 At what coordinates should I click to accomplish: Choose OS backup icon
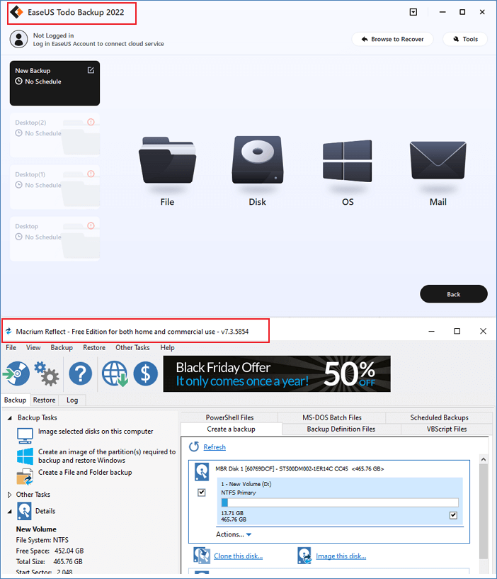point(347,161)
